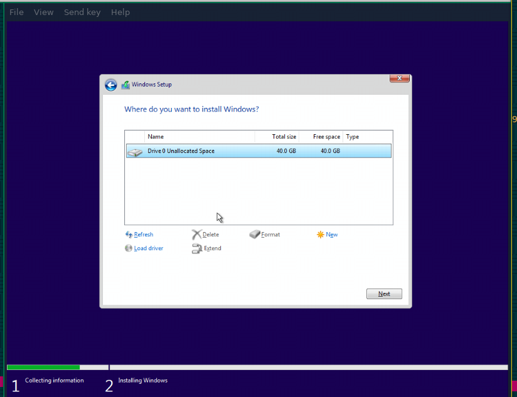The image size is (517, 397).
Task: Click the drive icon for Drive 0
Action: [135, 152]
